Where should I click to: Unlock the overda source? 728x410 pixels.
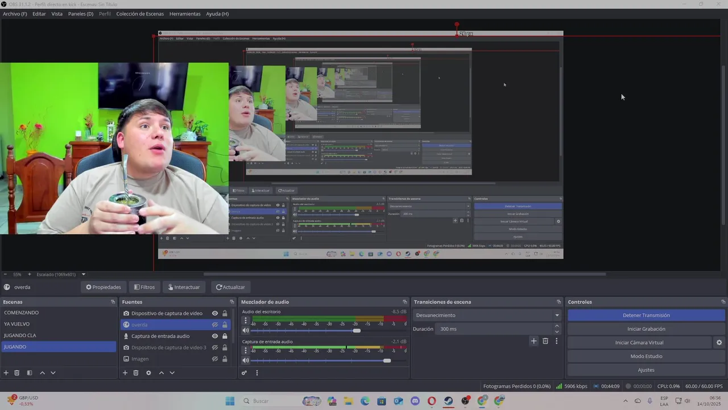(x=225, y=325)
